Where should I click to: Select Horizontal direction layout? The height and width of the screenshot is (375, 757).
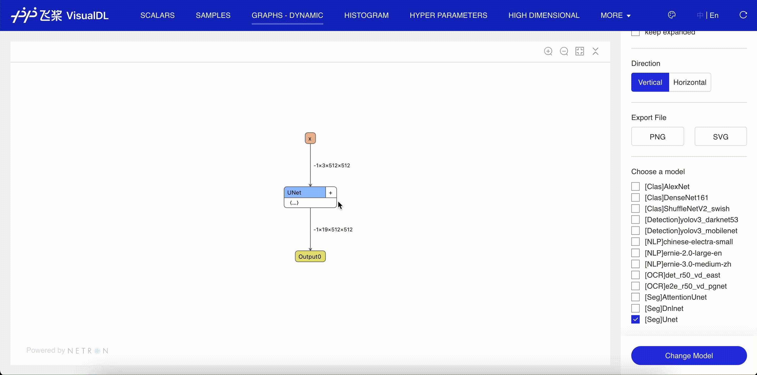[689, 82]
